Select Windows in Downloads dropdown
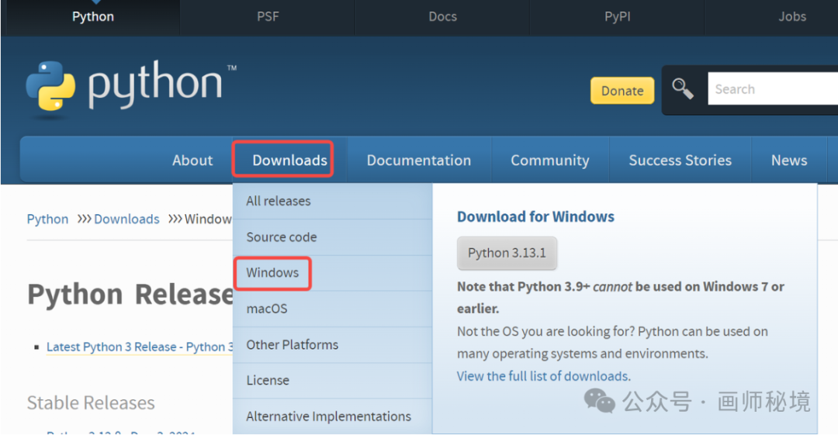Viewport: 838px width, 435px height. [332, 273]
